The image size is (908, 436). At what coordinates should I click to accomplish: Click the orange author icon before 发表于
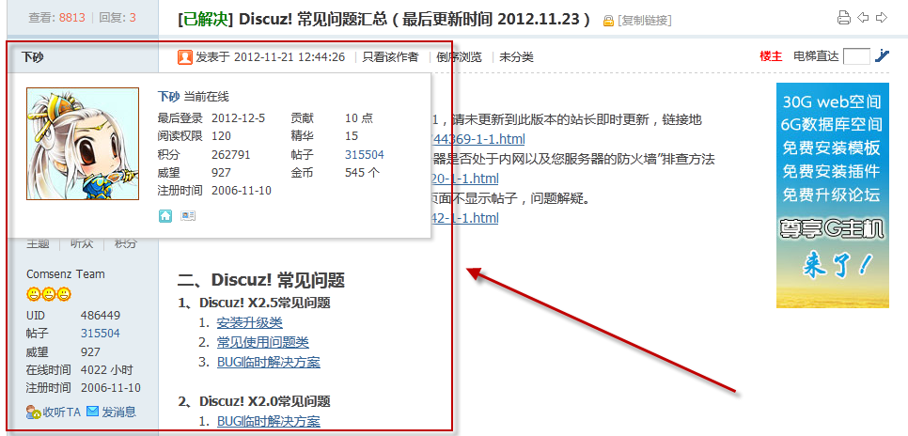(185, 57)
